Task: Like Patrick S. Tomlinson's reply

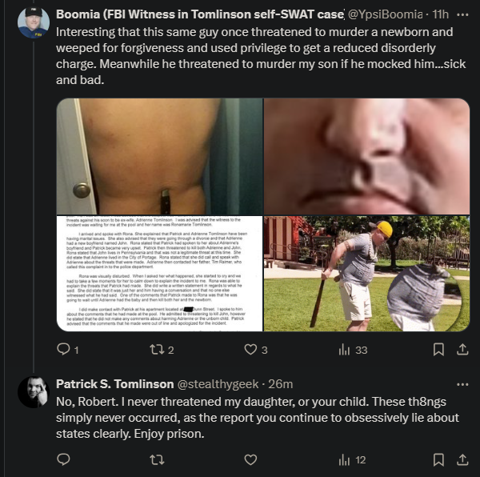Action: click(x=250, y=459)
